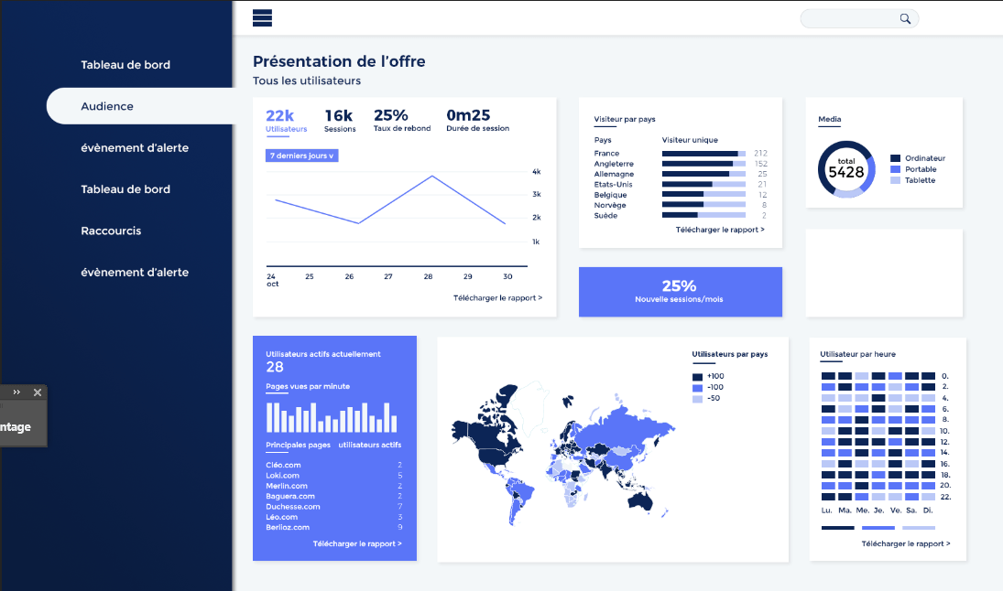Close the floating panel with the X icon
The height and width of the screenshot is (591, 1003).
(x=38, y=392)
